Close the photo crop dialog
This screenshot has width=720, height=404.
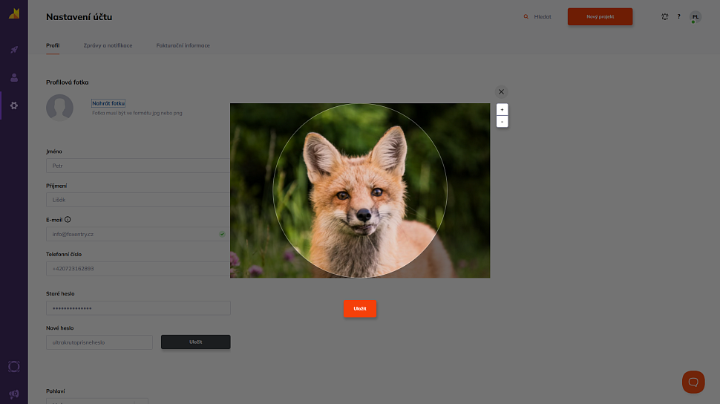click(x=502, y=91)
